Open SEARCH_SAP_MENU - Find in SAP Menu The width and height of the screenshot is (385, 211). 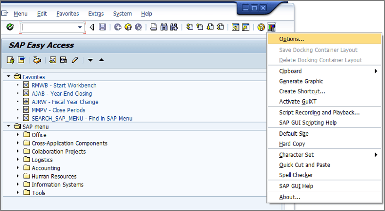pyautogui.click(x=82, y=118)
